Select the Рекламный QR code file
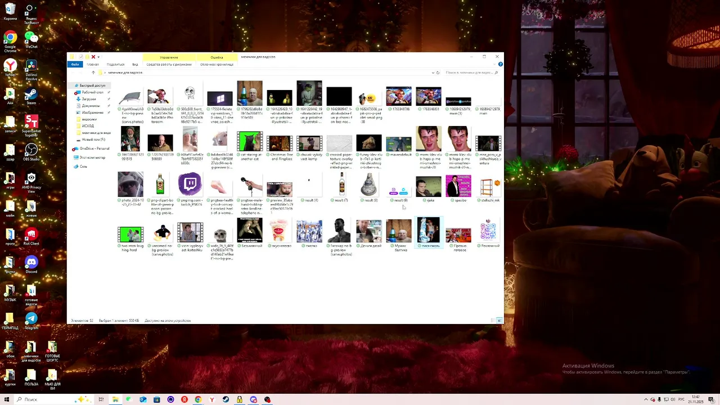720x405 pixels. click(488, 233)
